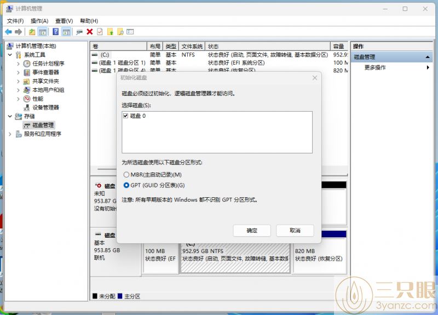Click the blue 主分区 legend swatch
438x315 pixels.
click(x=120, y=296)
